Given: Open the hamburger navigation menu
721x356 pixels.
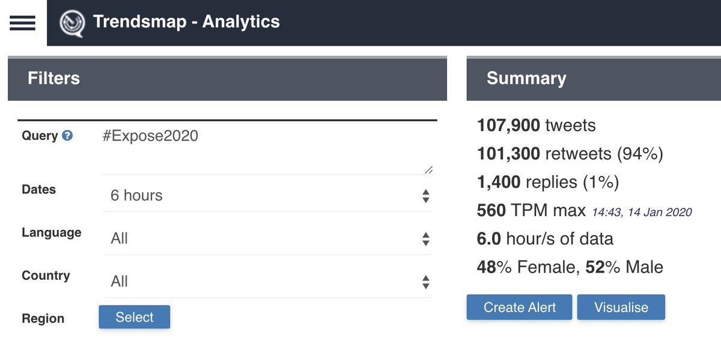Looking at the screenshot, I should [22, 23].
